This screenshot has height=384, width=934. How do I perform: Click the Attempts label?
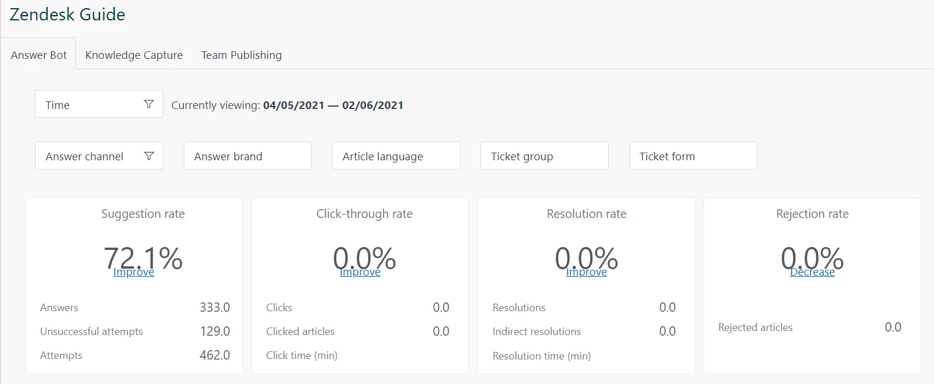(x=61, y=355)
